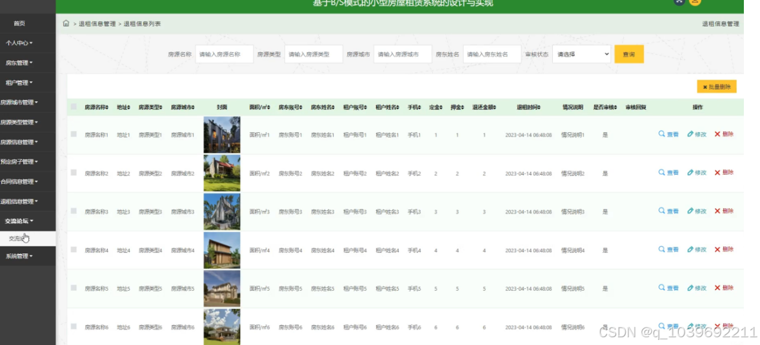This screenshot has width=760, height=345.
Task: Open 系统管理 sidebar menu
Action: [19, 256]
